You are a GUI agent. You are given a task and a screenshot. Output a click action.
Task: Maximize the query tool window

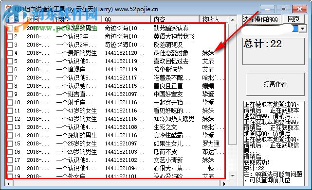pyautogui.click(x=283, y=9)
